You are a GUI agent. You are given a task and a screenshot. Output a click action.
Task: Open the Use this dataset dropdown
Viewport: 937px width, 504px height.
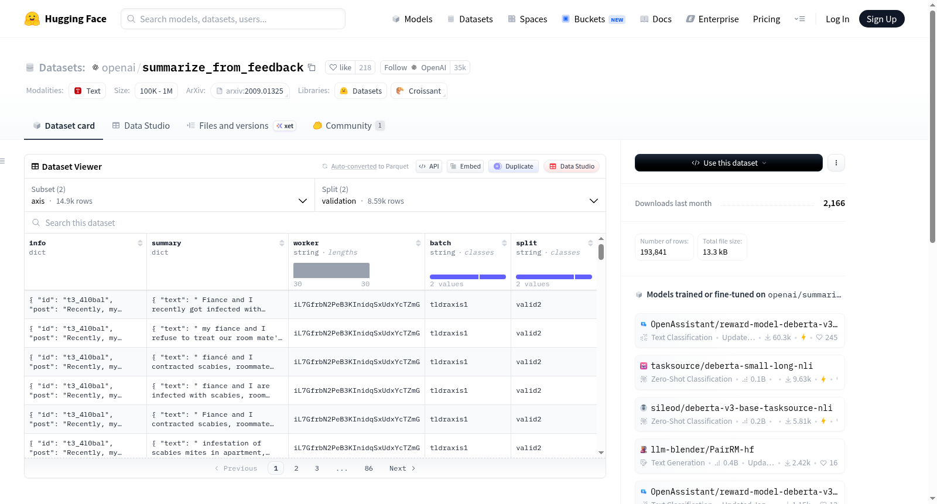[x=729, y=163]
